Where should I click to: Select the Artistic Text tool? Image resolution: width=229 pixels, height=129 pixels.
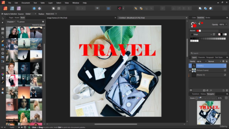(x=3, y=37)
